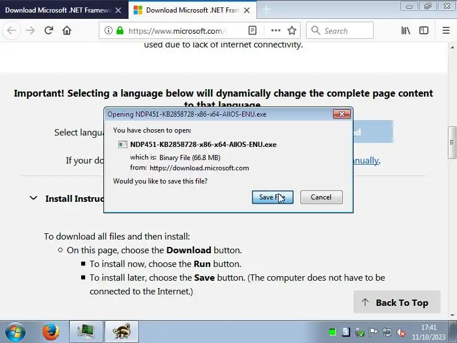Save the NDP451 installer file
Screen dimensions: 457x343
pyautogui.click(x=272, y=197)
